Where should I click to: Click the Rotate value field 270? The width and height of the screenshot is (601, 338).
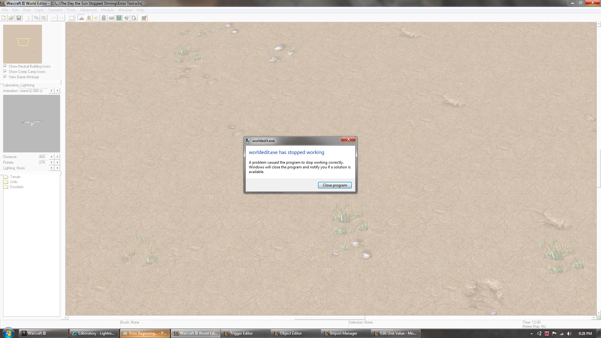pos(43,162)
